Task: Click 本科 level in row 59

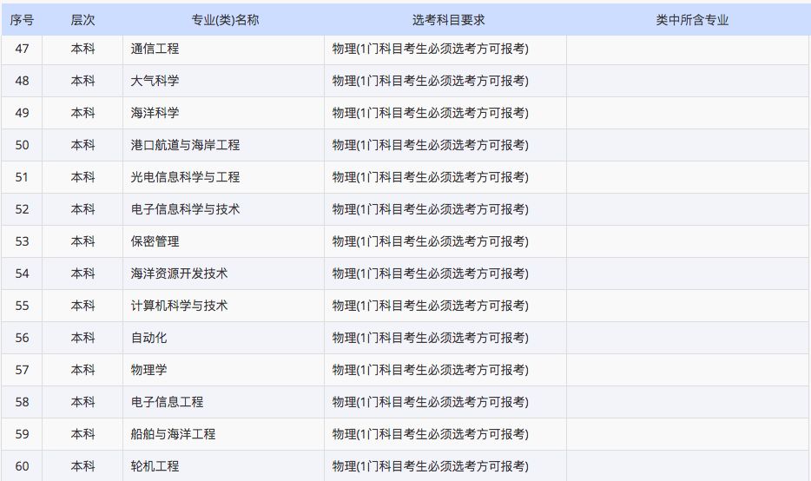Action: [x=82, y=434]
